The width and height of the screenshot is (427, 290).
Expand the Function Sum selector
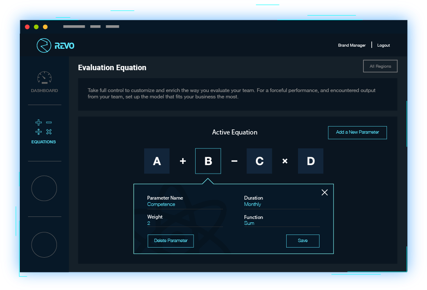point(282,223)
